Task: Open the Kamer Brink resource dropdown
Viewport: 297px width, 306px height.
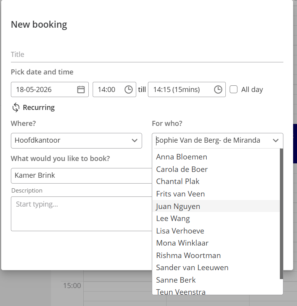Action: (81, 176)
